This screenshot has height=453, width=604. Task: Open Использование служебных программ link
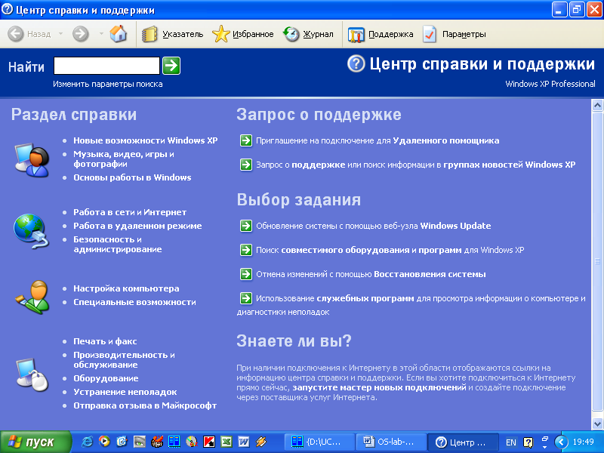pyautogui.click(x=411, y=305)
